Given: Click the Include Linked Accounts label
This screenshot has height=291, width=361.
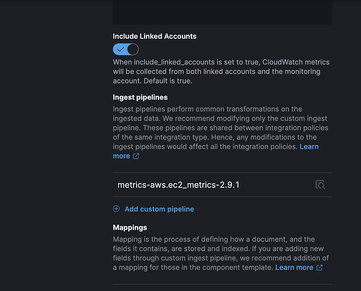Looking at the screenshot, I should [155, 36].
